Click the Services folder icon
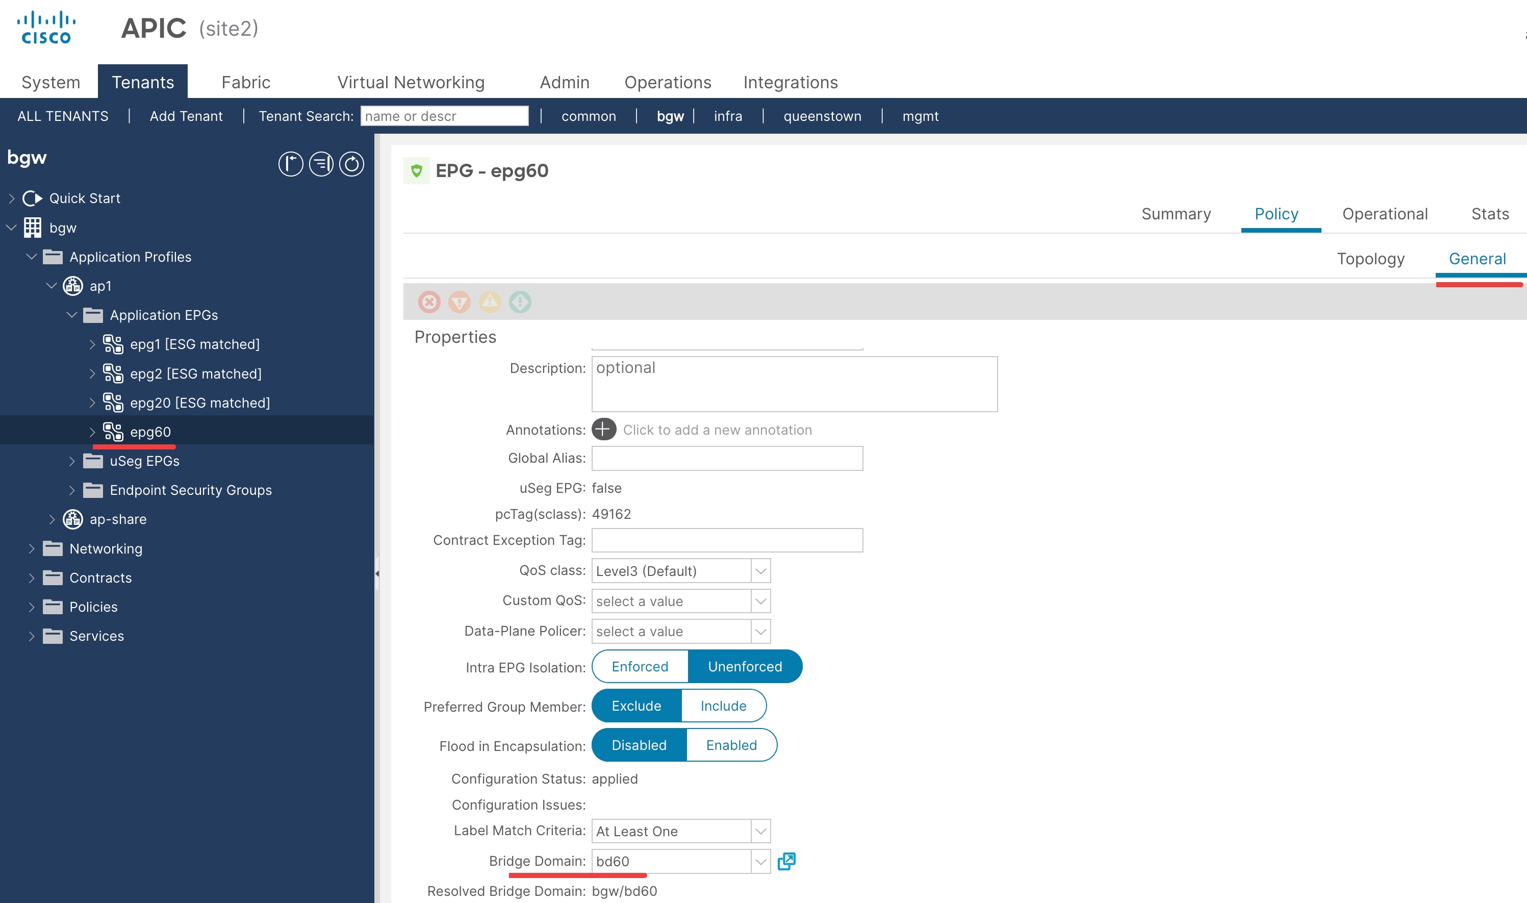Screen dimensions: 1527x903 [53, 637]
